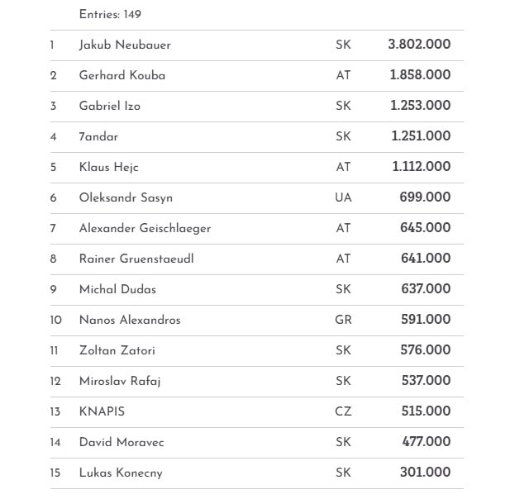
Task: Select Gerhard Kouba in the standings
Action: [122, 75]
